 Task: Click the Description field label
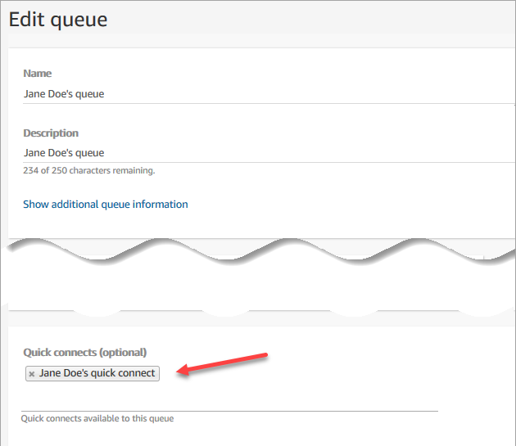pyautogui.click(x=51, y=133)
